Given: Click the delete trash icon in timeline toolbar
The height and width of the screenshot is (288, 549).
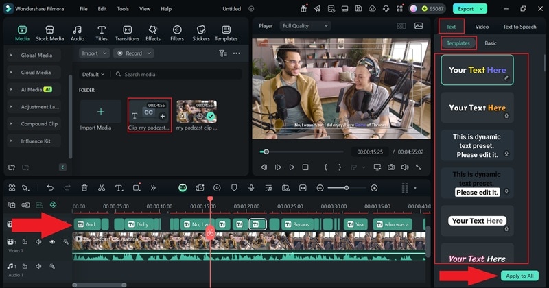Looking at the screenshot, I should click(84, 188).
